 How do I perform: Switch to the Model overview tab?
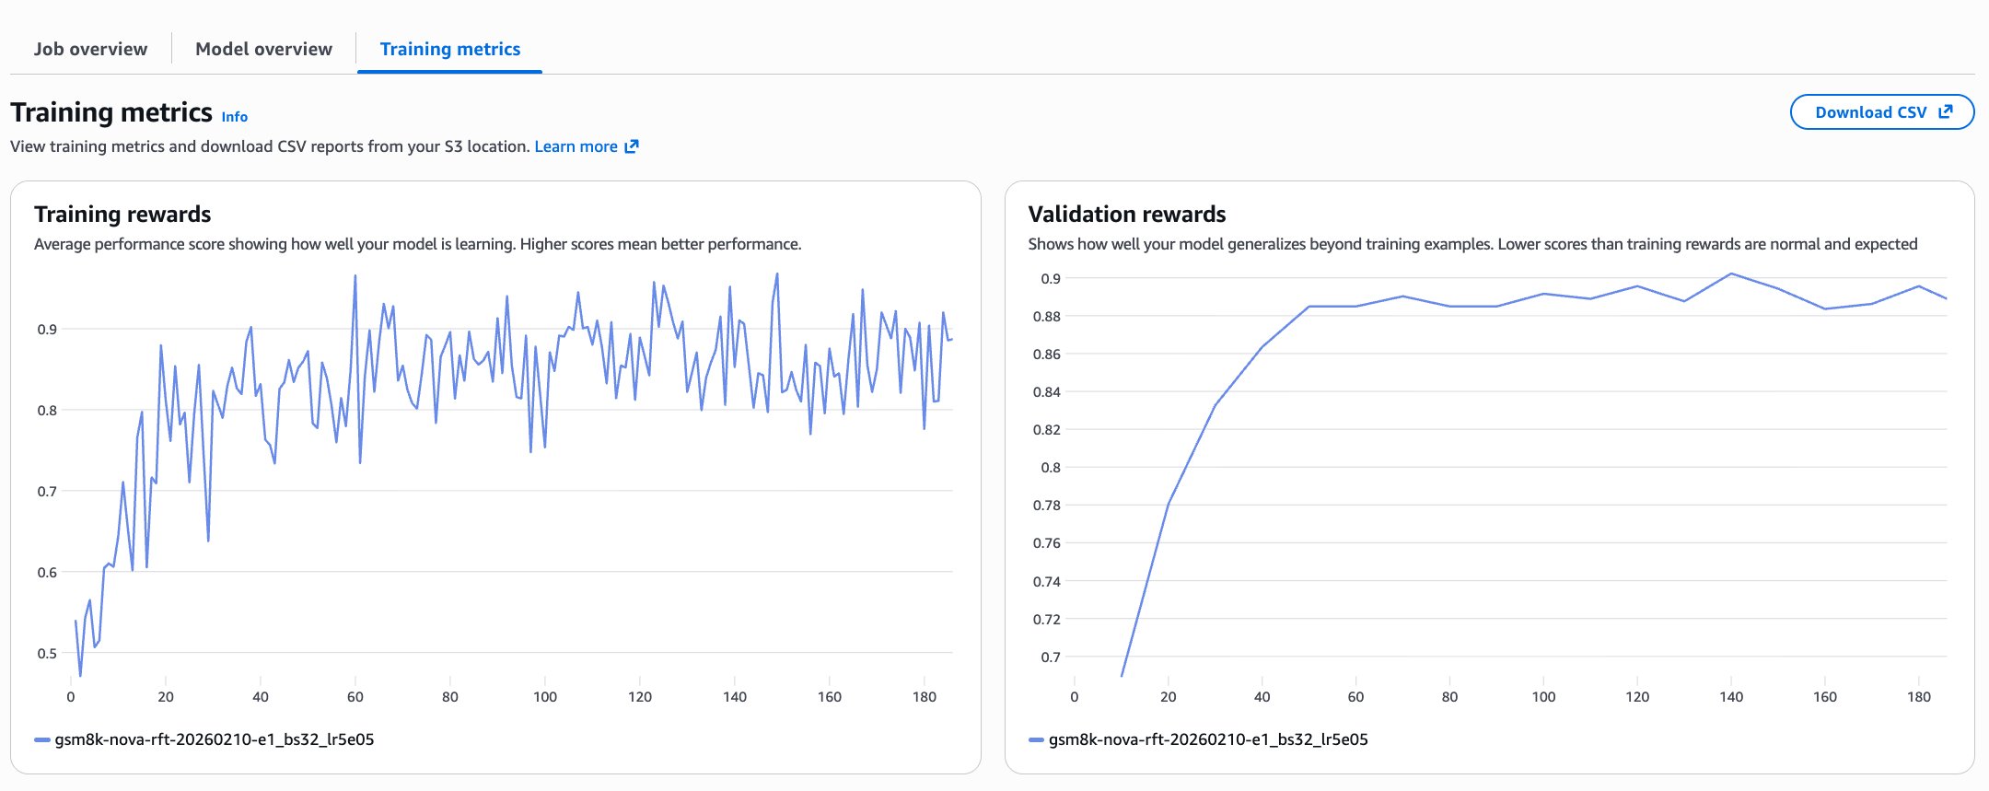(263, 50)
